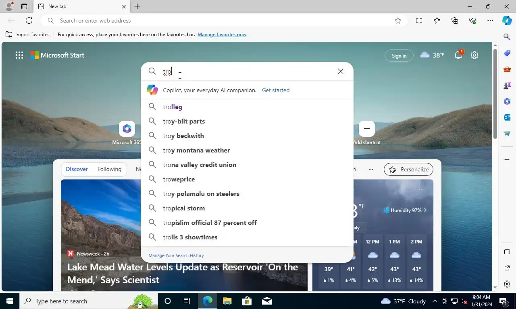Open sidebar Outlook icon
516x309 pixels.
(x=507, y=117)
